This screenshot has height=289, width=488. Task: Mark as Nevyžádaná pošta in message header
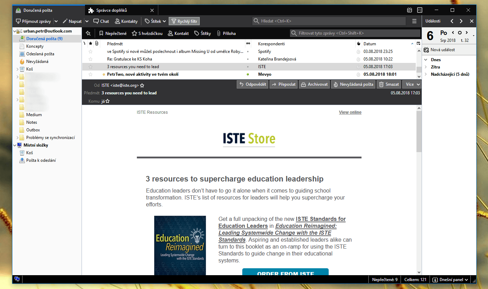pos(353,84)
